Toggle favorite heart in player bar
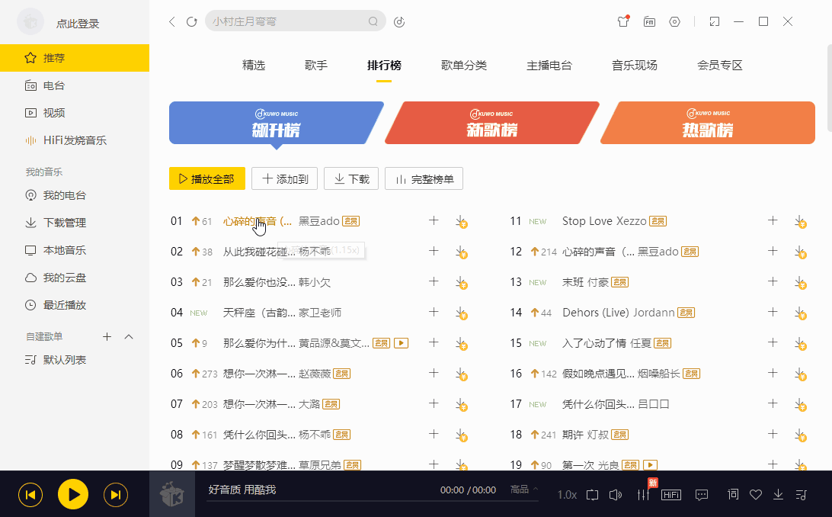 coord(756,495)
